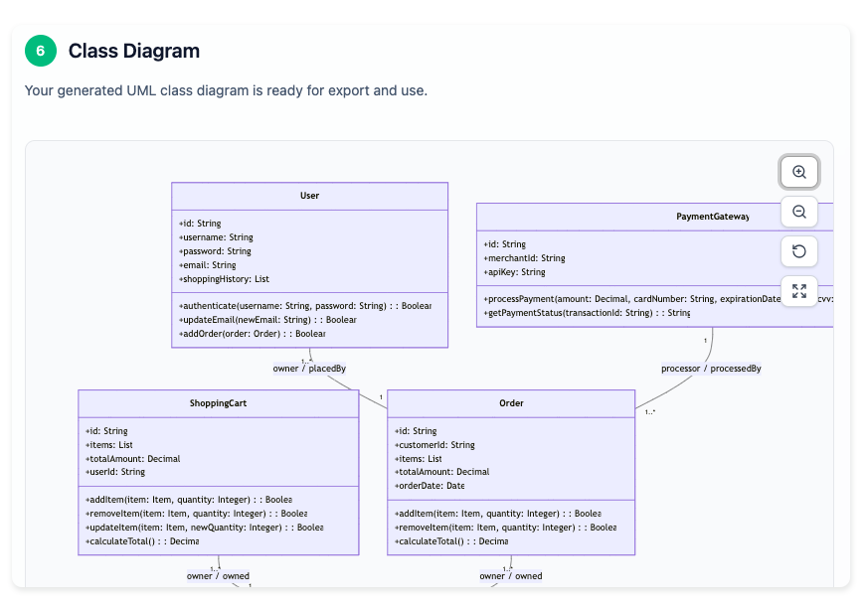Zoom out of the class diagram
The width and height of the screenshot is (866, 609).
798,212
